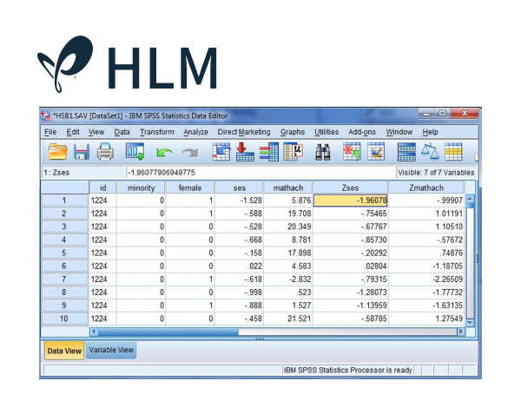Click the Zmathach column header

point(426,188)
